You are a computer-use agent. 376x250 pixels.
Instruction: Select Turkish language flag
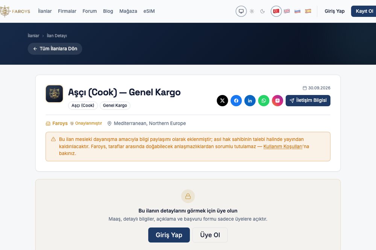(276, 11)
